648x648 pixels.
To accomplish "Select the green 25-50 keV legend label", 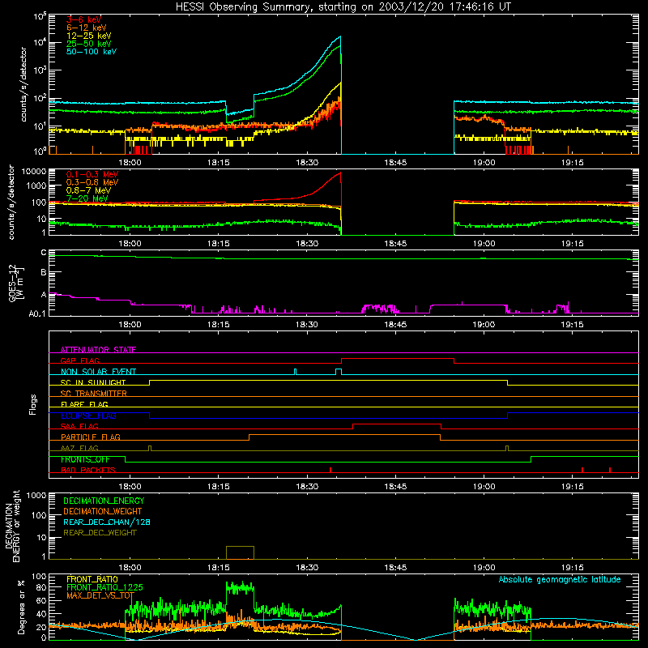I will pos(89,44).
